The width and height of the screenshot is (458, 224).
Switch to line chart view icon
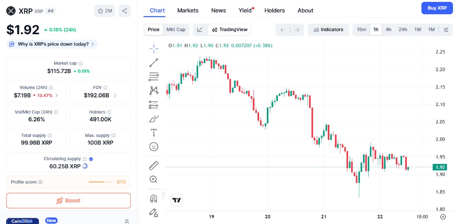pyautogui.click(x=200, y=30)
